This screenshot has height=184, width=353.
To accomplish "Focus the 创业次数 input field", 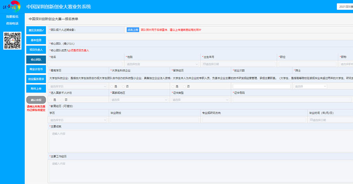I will [262, 86].
